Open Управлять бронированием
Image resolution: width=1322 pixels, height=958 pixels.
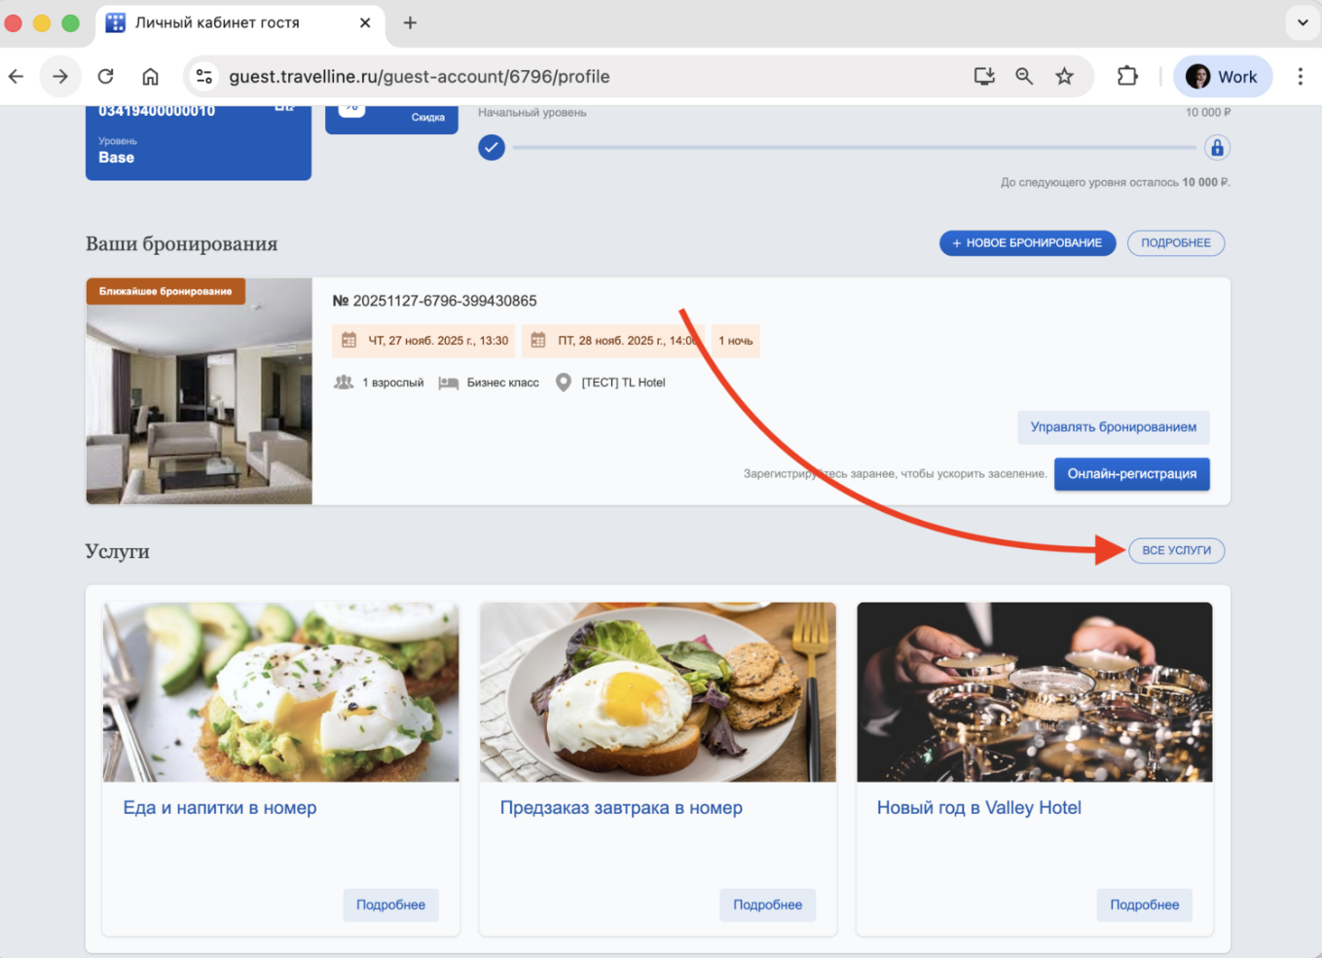pyautogui.click(x=1114, y=427)
